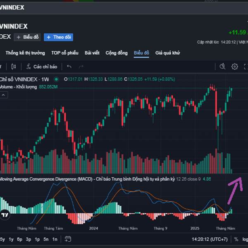Switch to TOP cổ phiếu tab
Screen dimensions: 248x248
tap(65, 53)
